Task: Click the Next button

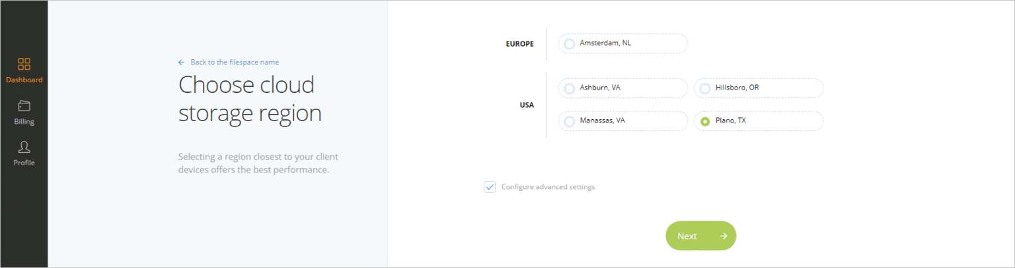Action: pos(700,236)
